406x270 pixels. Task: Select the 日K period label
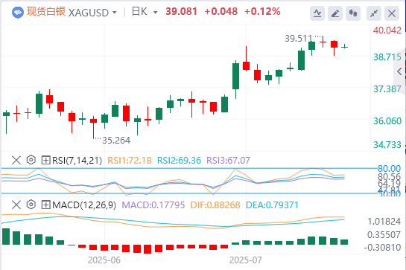pyautogui.click(x=139, y=12)
